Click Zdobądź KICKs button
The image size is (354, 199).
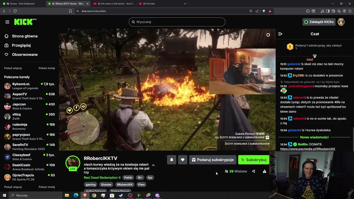pos(319,22)
